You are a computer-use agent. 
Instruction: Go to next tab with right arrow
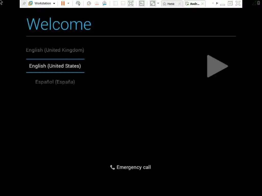tap(217, 3)
